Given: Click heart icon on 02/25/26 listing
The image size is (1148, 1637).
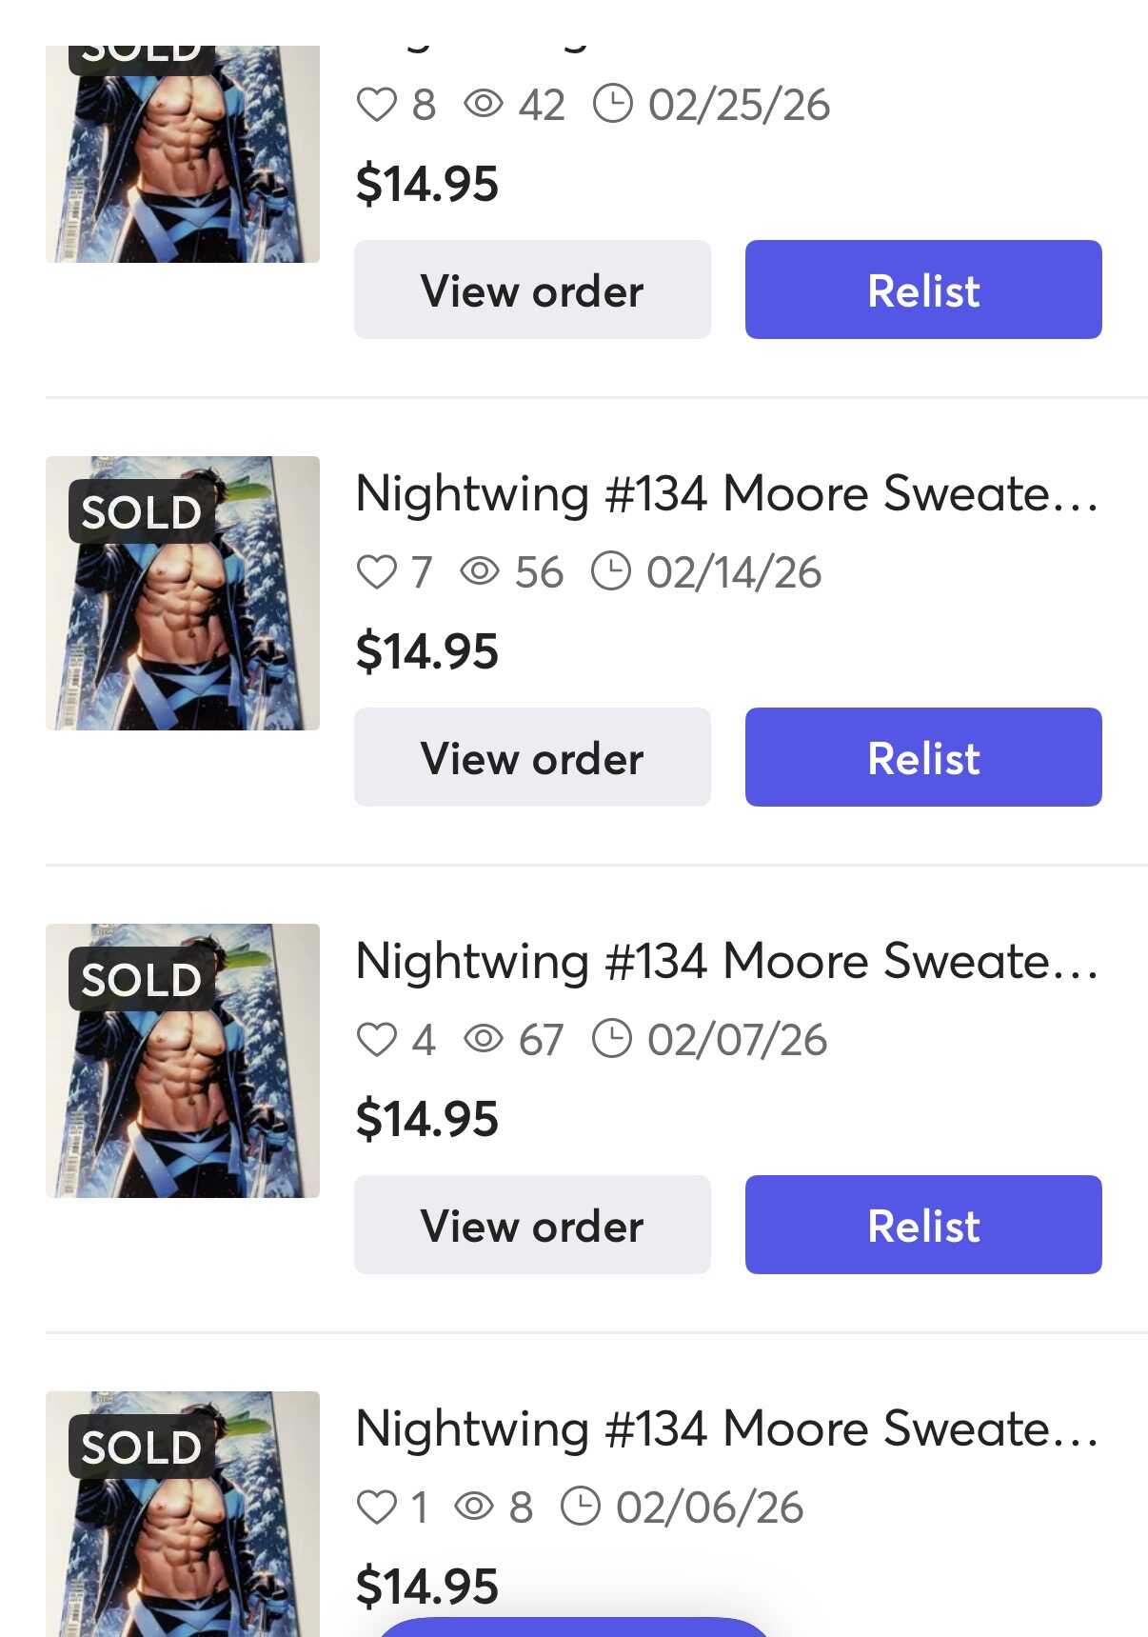Looking at the screenshot, I should 376,105.
